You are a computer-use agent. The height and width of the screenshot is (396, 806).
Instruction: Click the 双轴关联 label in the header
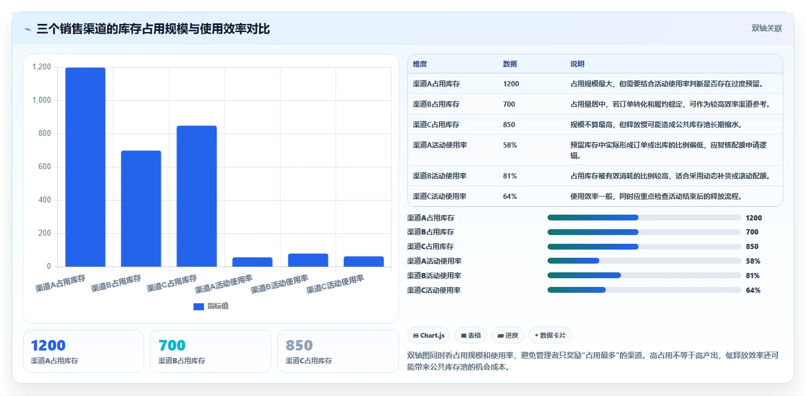click(x=766, y=29)
